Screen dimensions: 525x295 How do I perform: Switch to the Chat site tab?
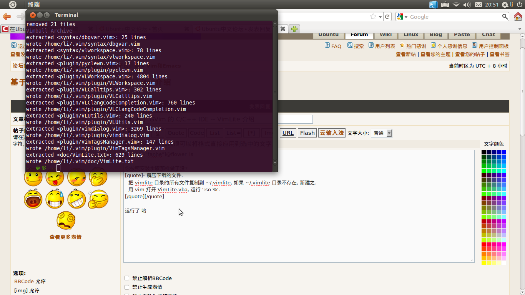488,35
